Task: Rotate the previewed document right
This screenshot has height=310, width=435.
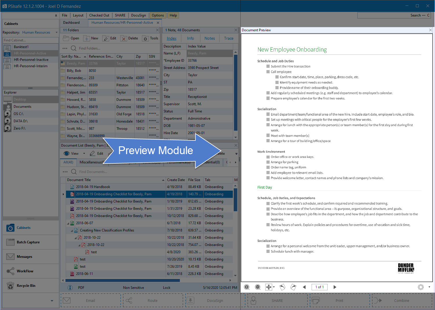Action: tap(293, 287)
